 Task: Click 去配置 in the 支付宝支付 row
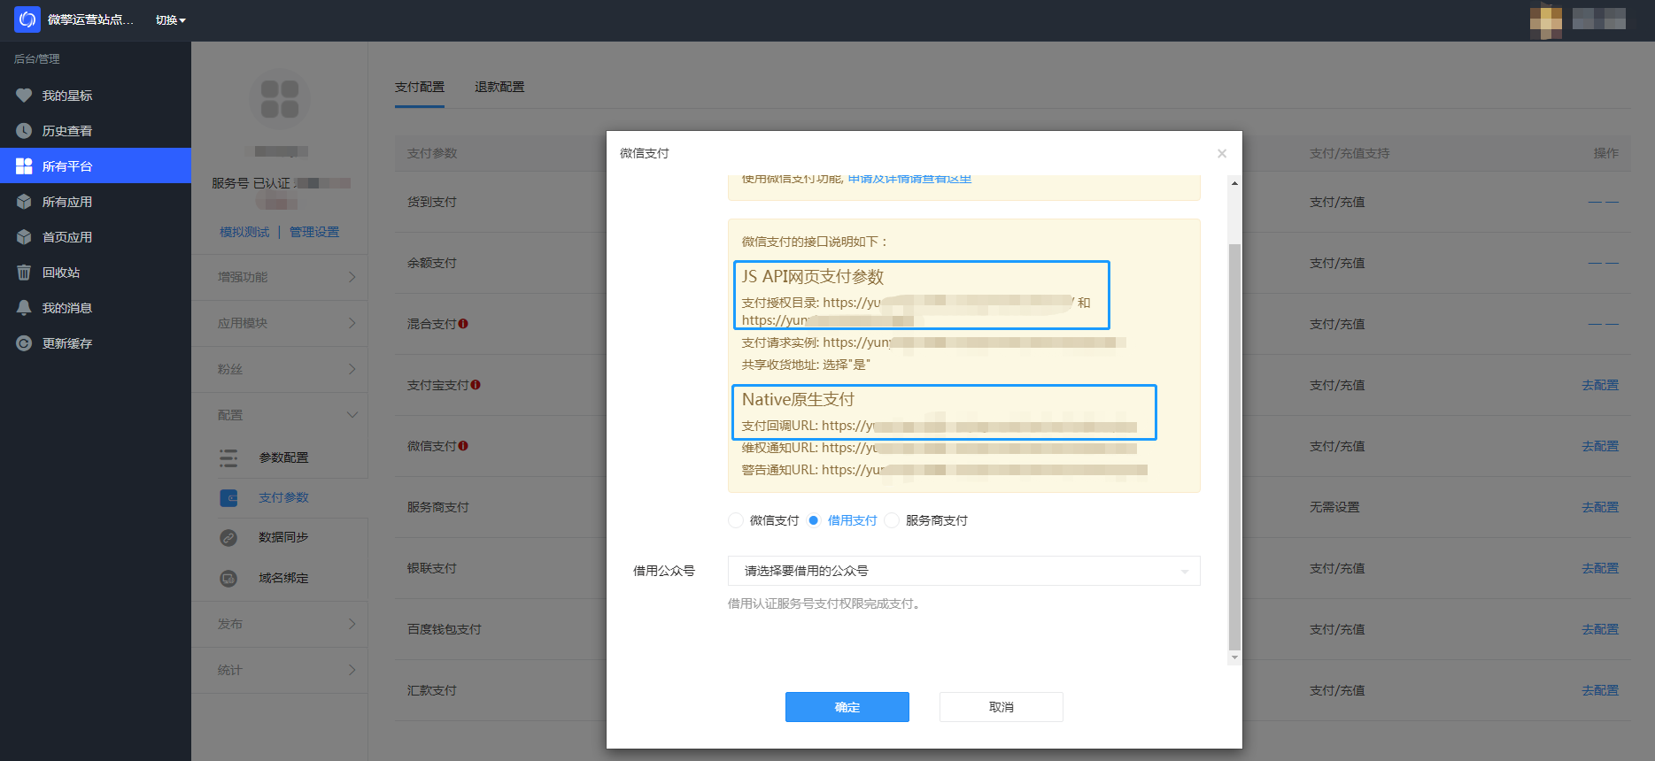pyautogui.click(x=1600, y=385)
